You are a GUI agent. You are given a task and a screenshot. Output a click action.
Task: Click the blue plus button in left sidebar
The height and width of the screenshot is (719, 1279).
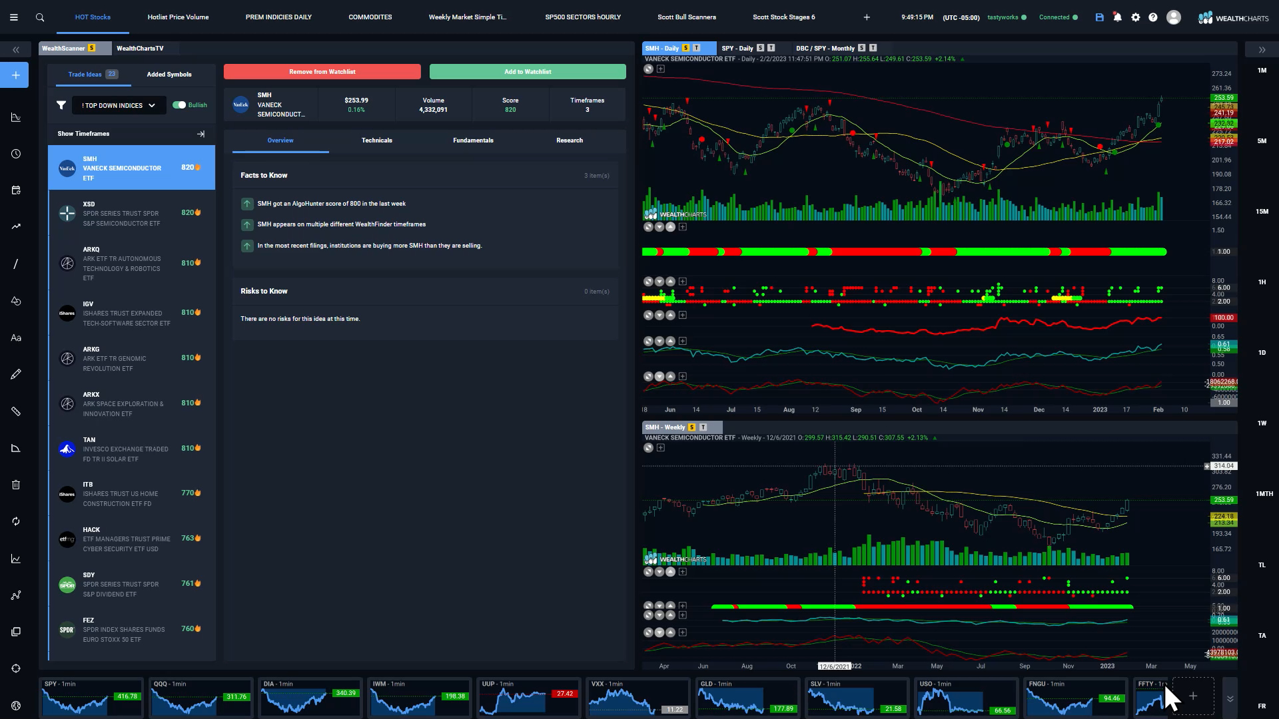[16, 75]
